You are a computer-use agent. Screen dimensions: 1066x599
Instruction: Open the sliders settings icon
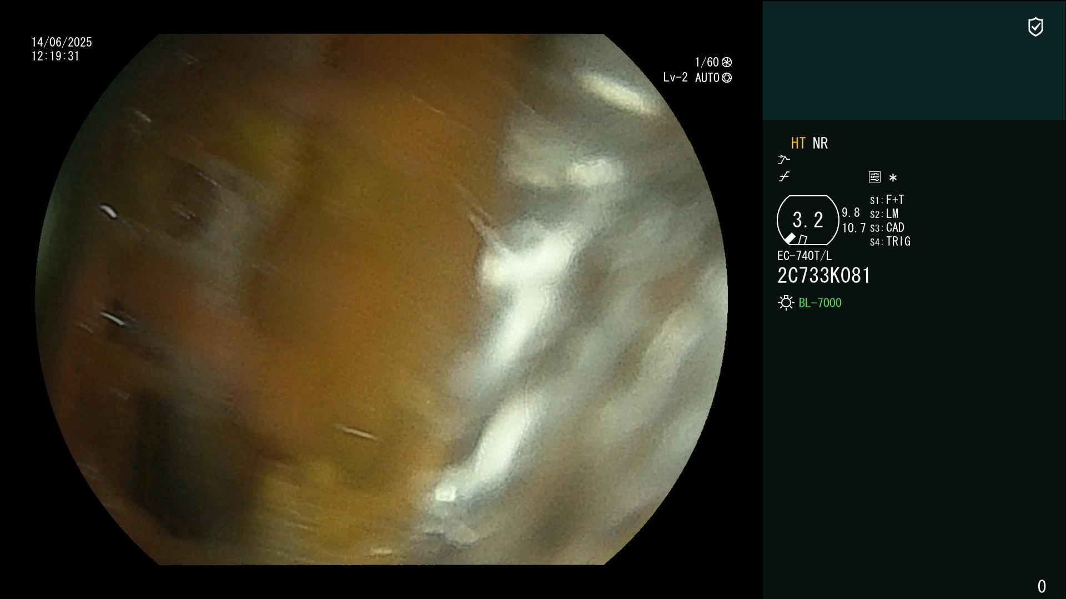(x=874, y=177)
